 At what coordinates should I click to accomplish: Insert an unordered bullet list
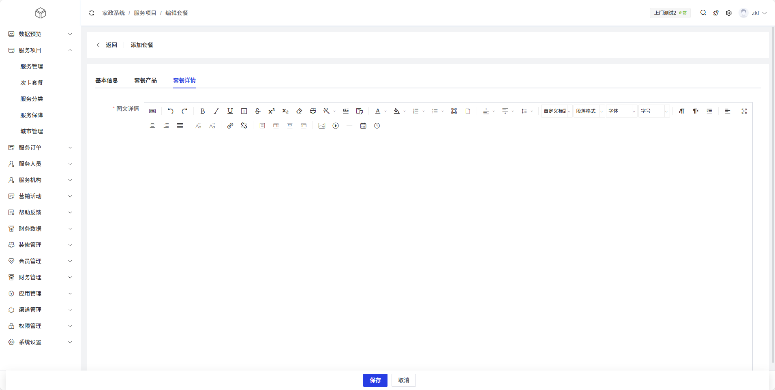click(x=435, y=111)
